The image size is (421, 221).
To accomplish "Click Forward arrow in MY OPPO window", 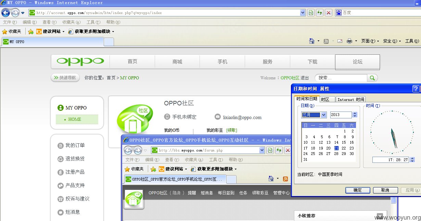I will coord(15,13).
